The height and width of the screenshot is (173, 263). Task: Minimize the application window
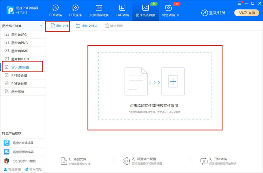pyautogui.click(x=246, y=4)
